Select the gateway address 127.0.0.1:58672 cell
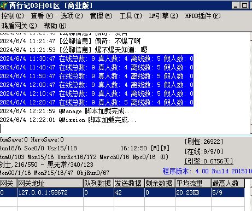This screenshot has height=211, width=252. 50,192
